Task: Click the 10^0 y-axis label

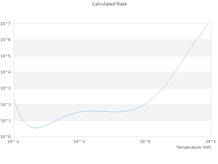Action: click(6, 137)
